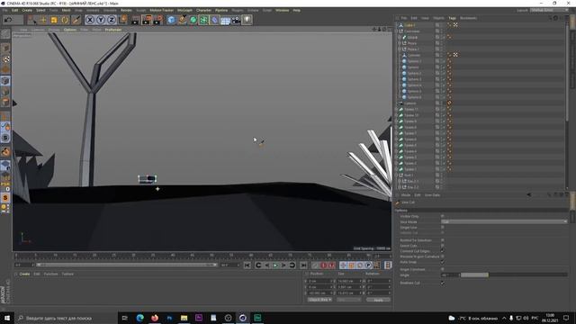Open the Object (Rel) coordinate dropdown
Viewport: 576px width, 324px height.
tap(319, 300)
